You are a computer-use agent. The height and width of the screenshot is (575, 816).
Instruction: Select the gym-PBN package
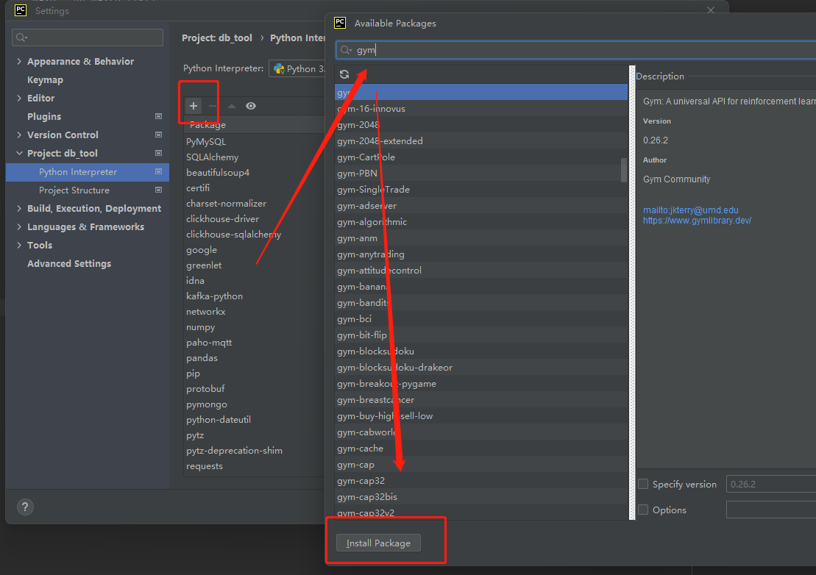(481, 173)
